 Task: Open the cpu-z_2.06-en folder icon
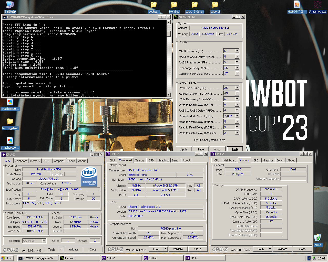point(194,7)
